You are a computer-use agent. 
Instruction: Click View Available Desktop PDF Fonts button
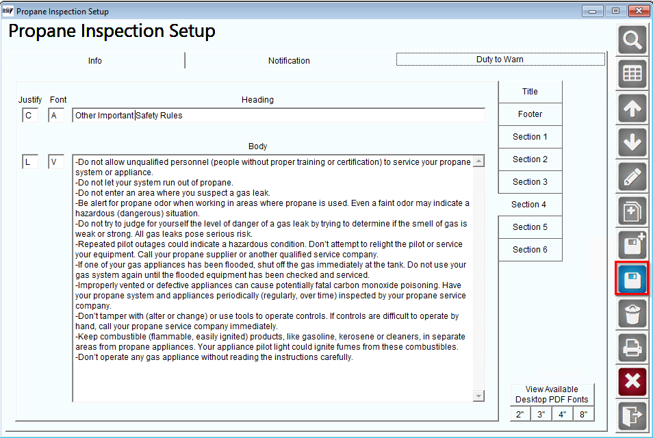(x=552, y=394)
